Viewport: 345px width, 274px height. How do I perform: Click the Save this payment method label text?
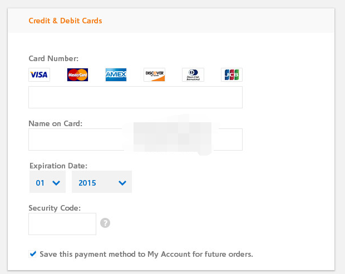tap(146, 254)
